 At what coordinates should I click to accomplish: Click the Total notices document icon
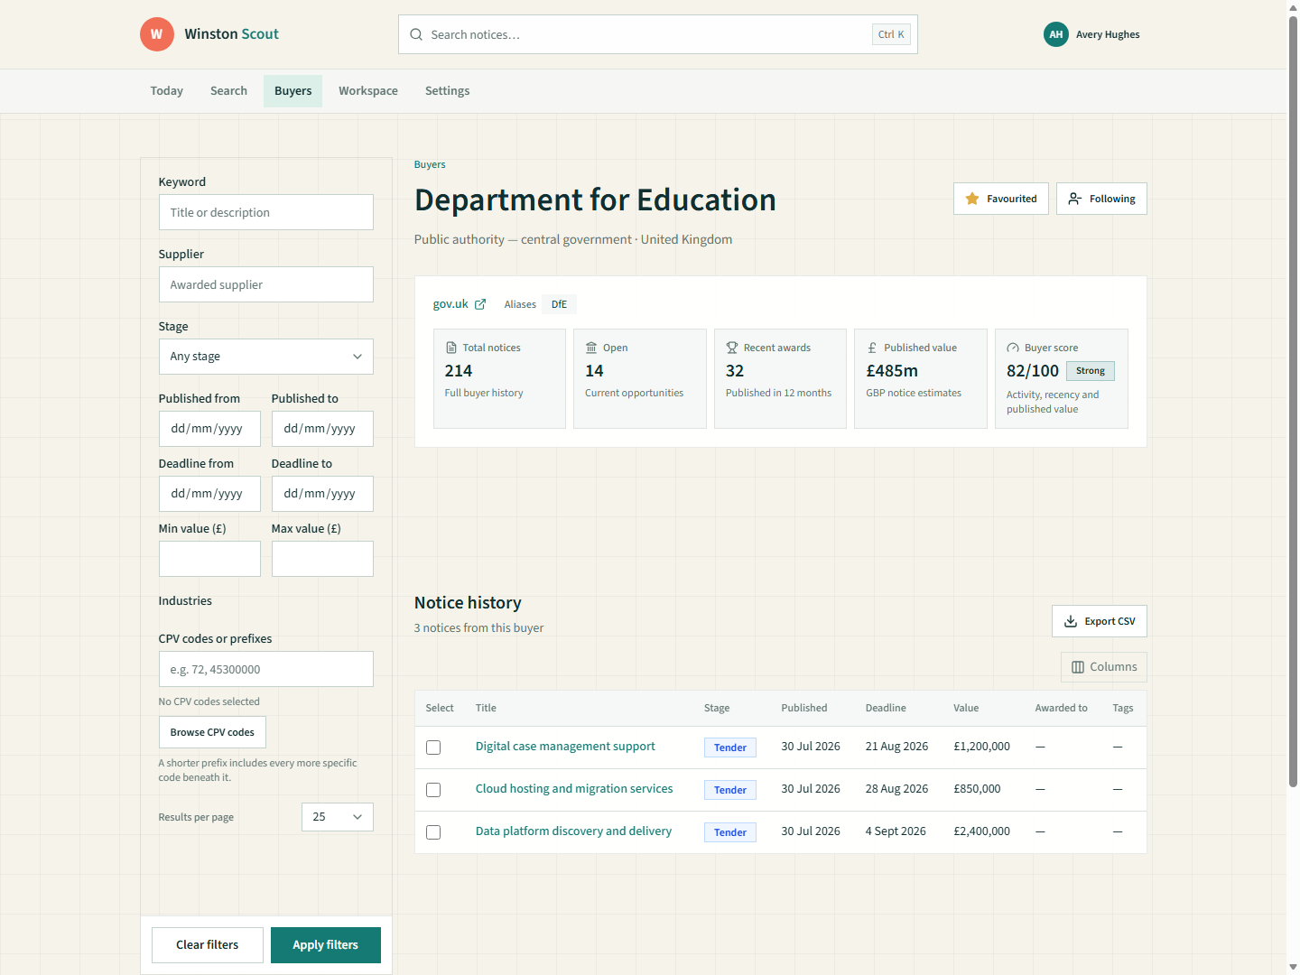451,348
